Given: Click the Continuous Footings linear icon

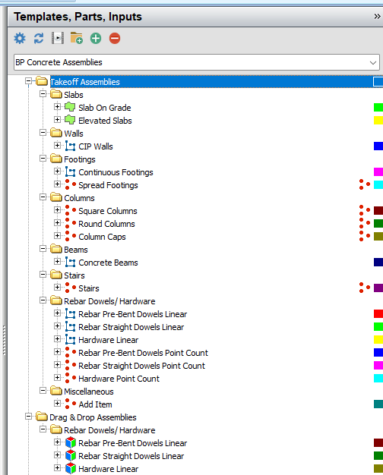Looking at the screenshot, I should [x=70, y=171].
